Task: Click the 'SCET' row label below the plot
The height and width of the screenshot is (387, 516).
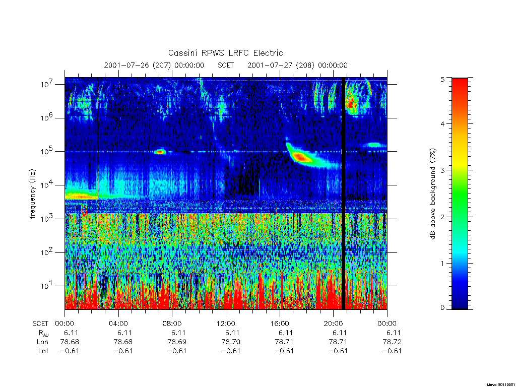Action: 40,324
